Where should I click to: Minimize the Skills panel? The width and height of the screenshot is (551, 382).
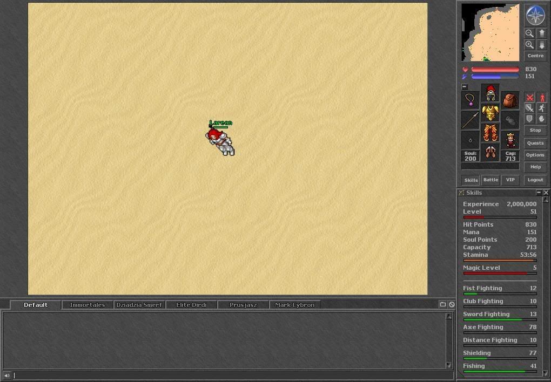coord(539,193)
